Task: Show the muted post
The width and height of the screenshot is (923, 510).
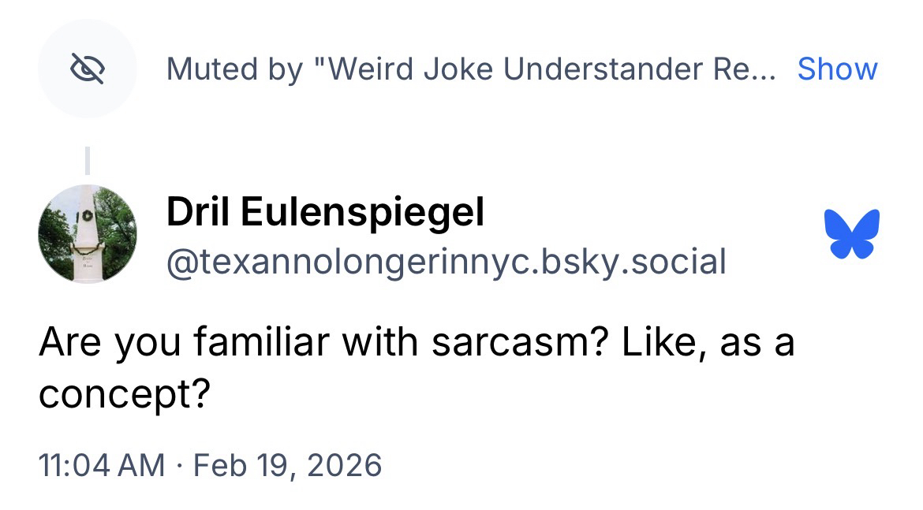Action: (x=837, y=69)
